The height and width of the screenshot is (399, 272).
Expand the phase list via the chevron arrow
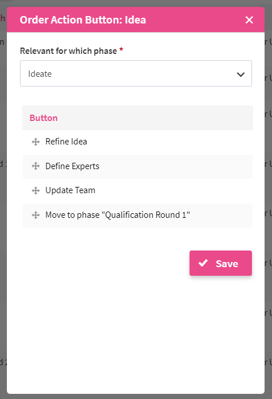241,75
